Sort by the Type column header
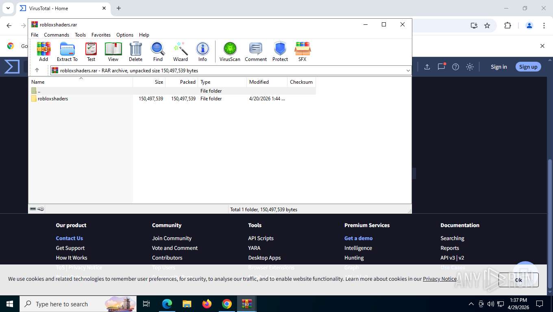The height and width of the screenshot is (312, 553). coord(222,82)
